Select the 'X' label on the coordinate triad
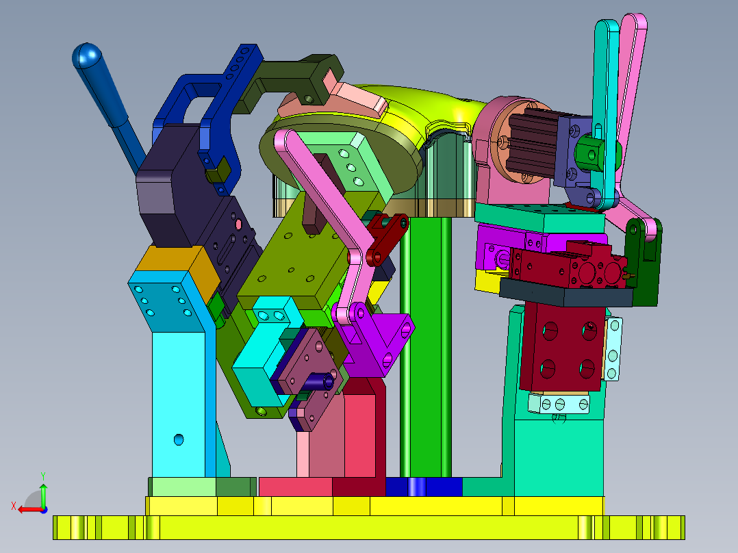Screen dimensions: 738x553 tap(14, 506)
